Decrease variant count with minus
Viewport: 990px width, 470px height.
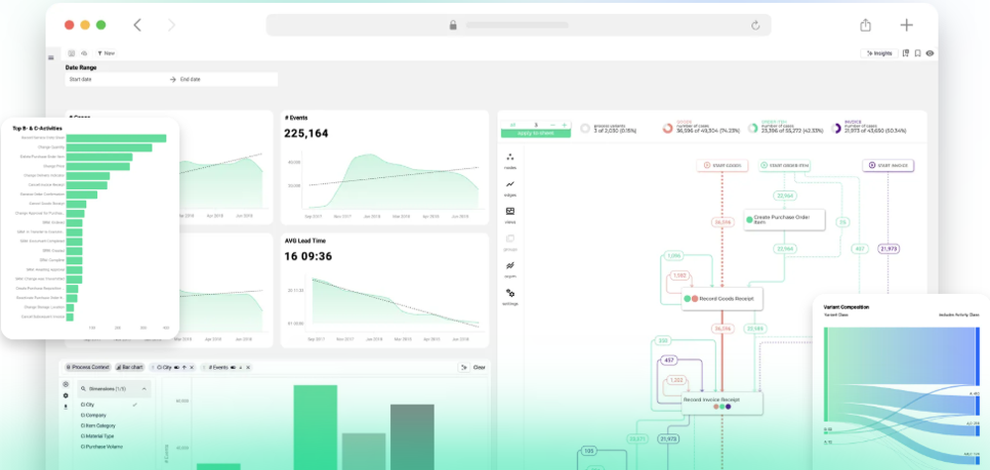553,125
